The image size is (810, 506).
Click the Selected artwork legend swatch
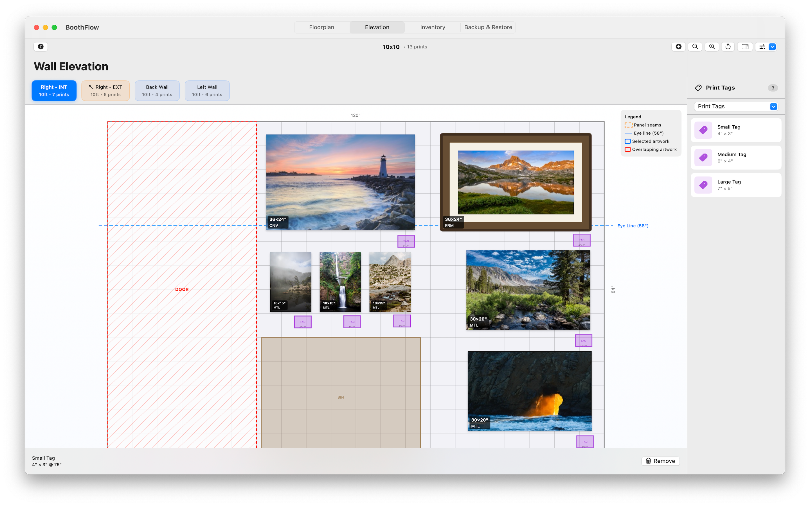[627, 141]
